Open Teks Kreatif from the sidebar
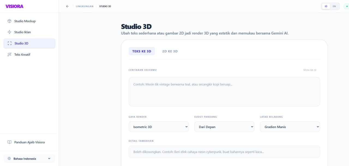The height and width of the screenshot is (166, 349). pyautogui.click(x=29, y=54)
